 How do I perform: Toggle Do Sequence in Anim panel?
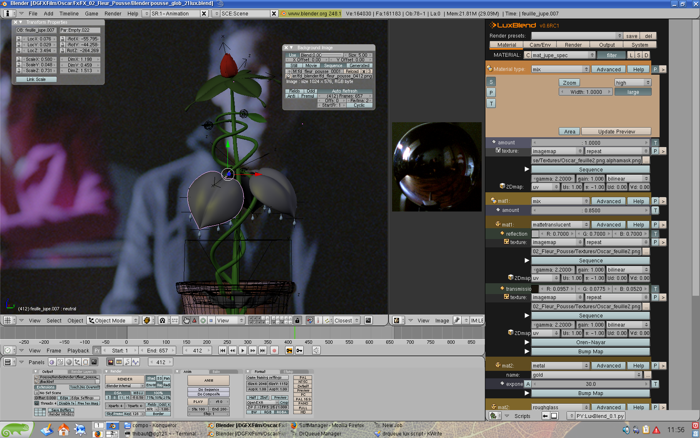[208, 390]
